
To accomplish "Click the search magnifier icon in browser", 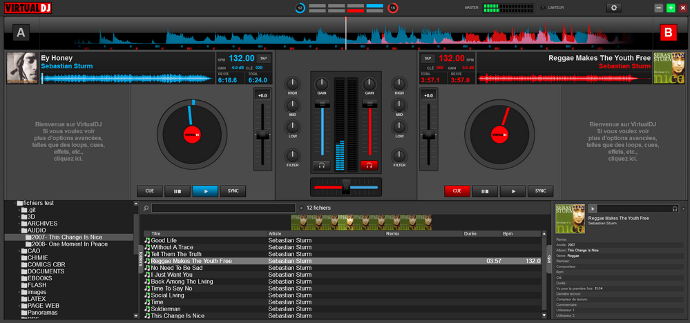I will pyautogui.click(x=146, y=208).
